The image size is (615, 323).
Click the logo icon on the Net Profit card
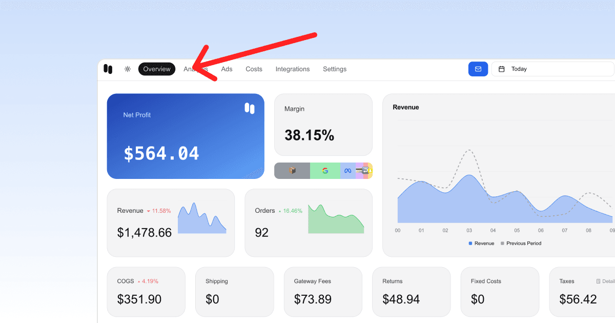[249, 109]
